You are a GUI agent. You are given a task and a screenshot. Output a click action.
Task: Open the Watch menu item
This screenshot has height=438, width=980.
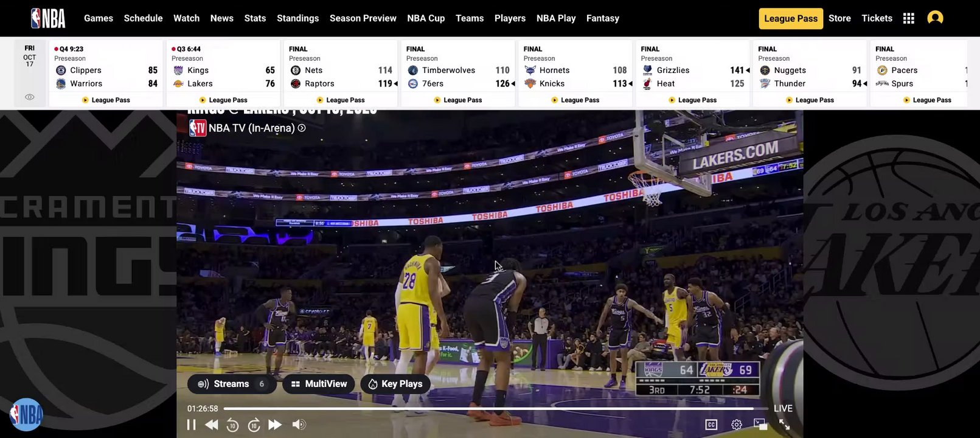[x=187, y=18]
